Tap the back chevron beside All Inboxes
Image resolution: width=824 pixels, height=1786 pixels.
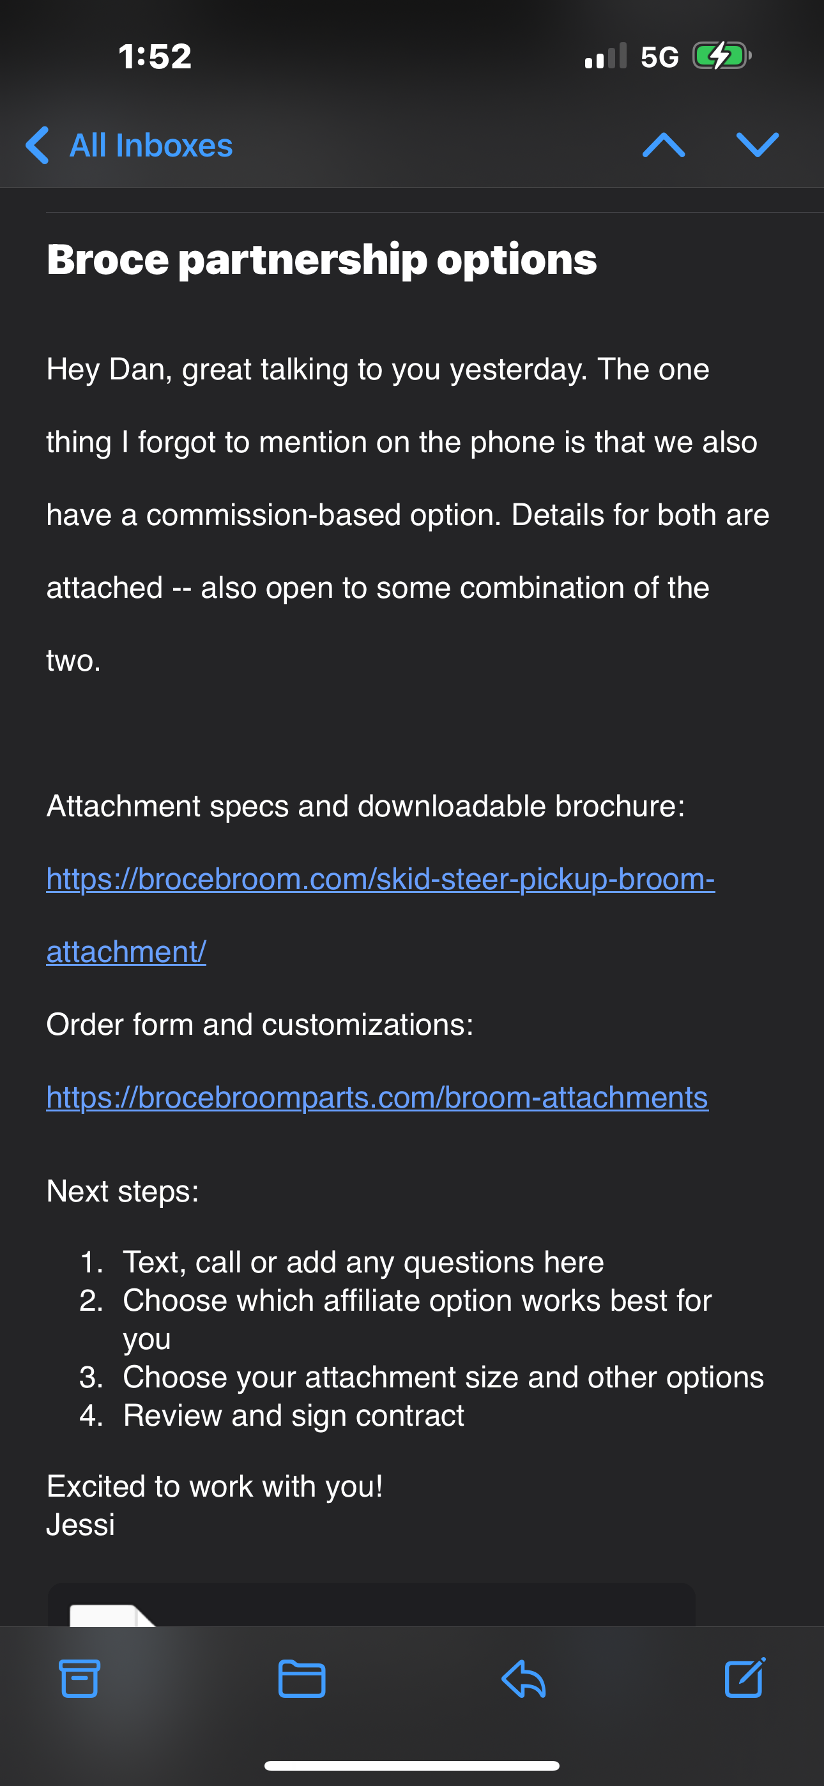coord(38,145)
